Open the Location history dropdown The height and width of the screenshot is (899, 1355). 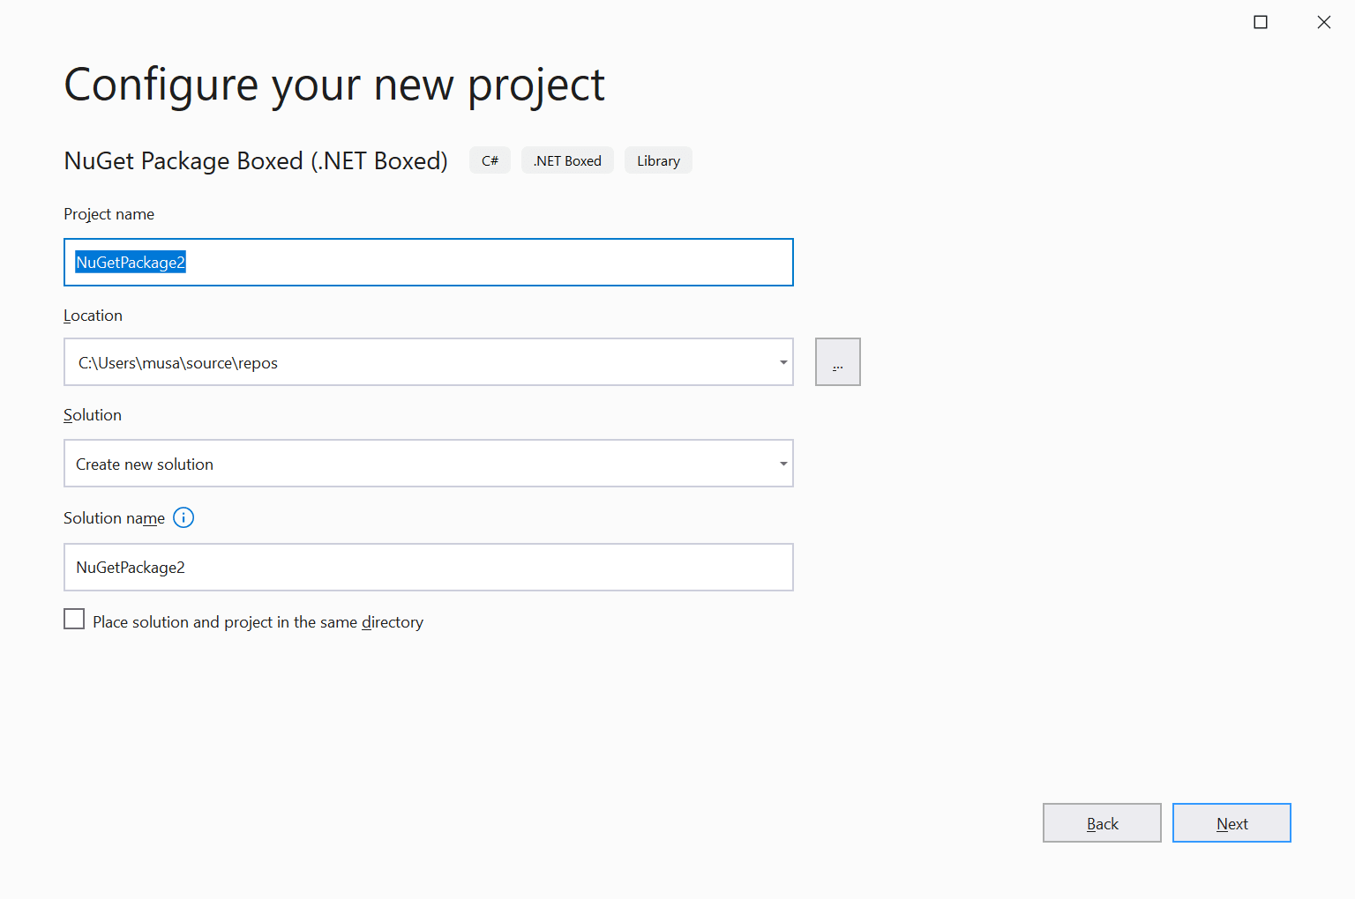(x=782, y=361)
